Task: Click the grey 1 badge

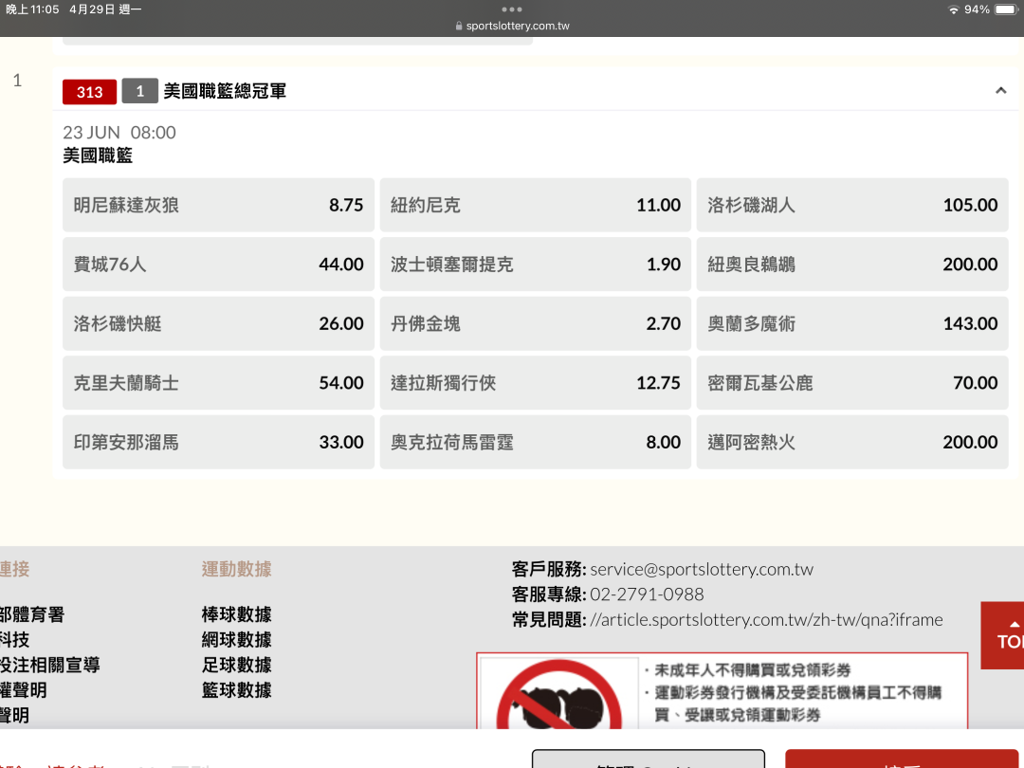Action: pyautogui.click(x=139, y=91)
